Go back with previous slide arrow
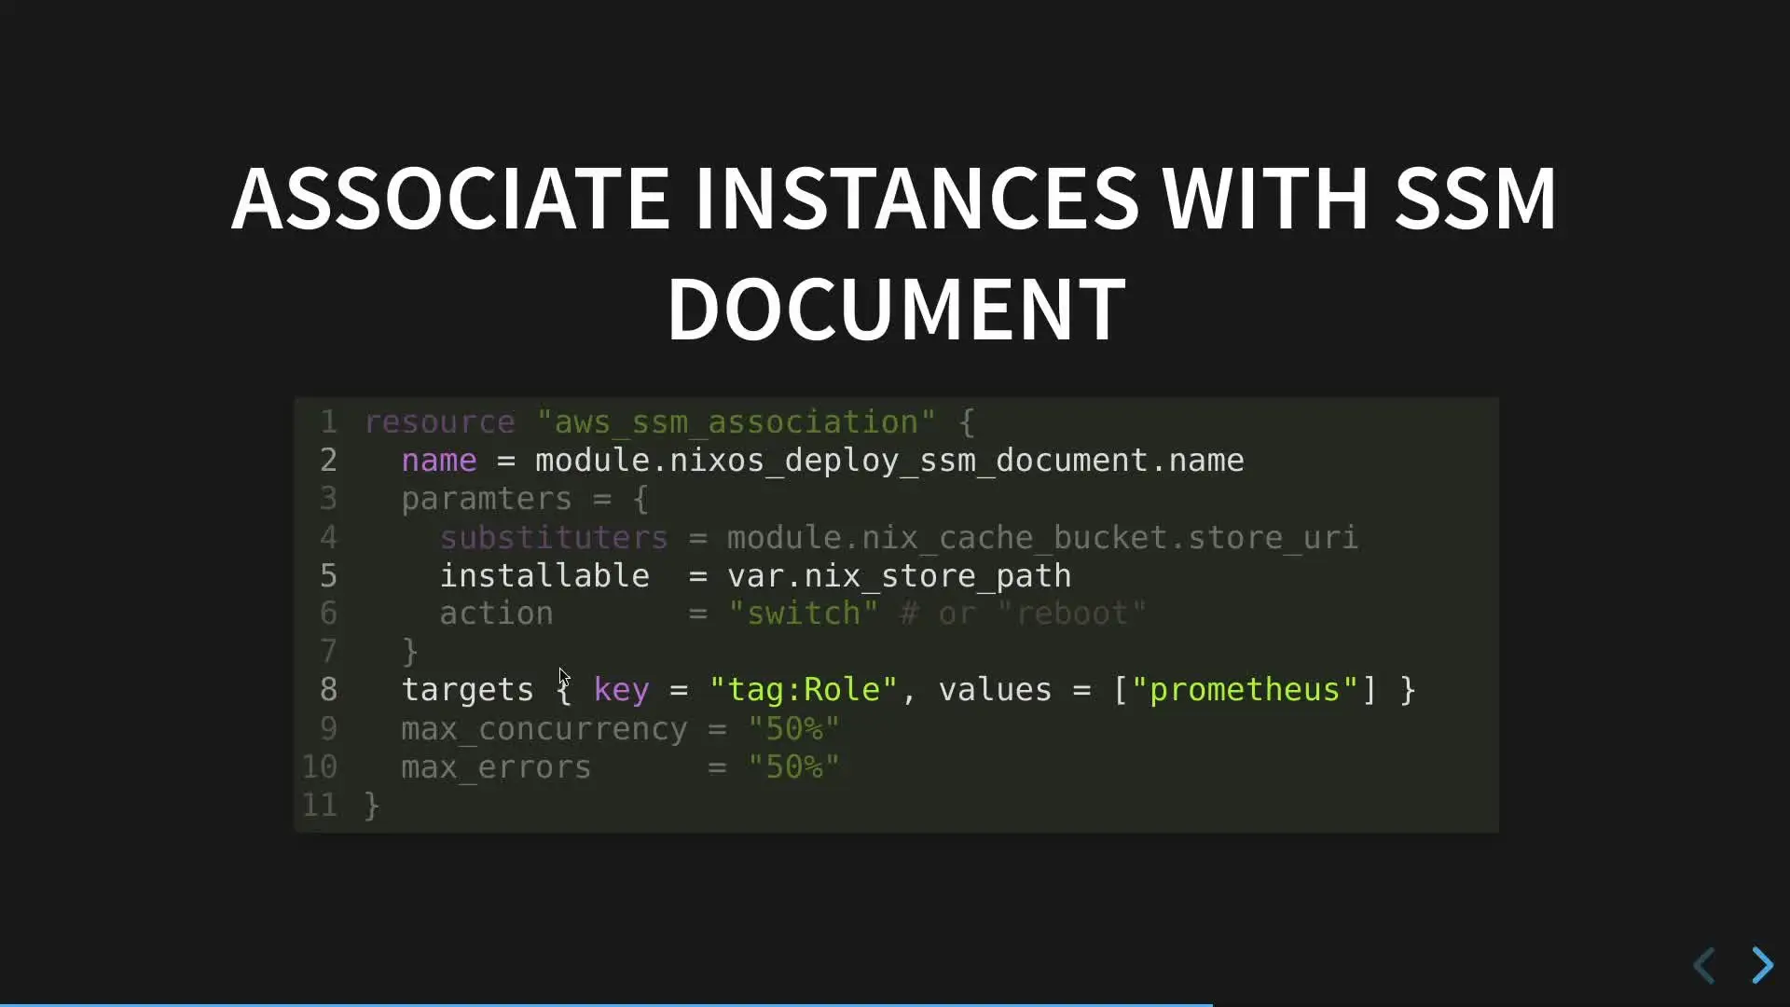Image resolution: width=1790 pixels, height=1007 pixels. 1704,965
